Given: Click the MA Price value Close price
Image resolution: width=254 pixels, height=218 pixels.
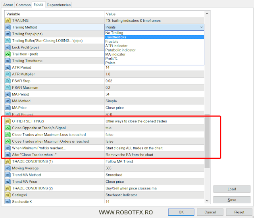Looking at the screenshot, I should click(115, 108).
